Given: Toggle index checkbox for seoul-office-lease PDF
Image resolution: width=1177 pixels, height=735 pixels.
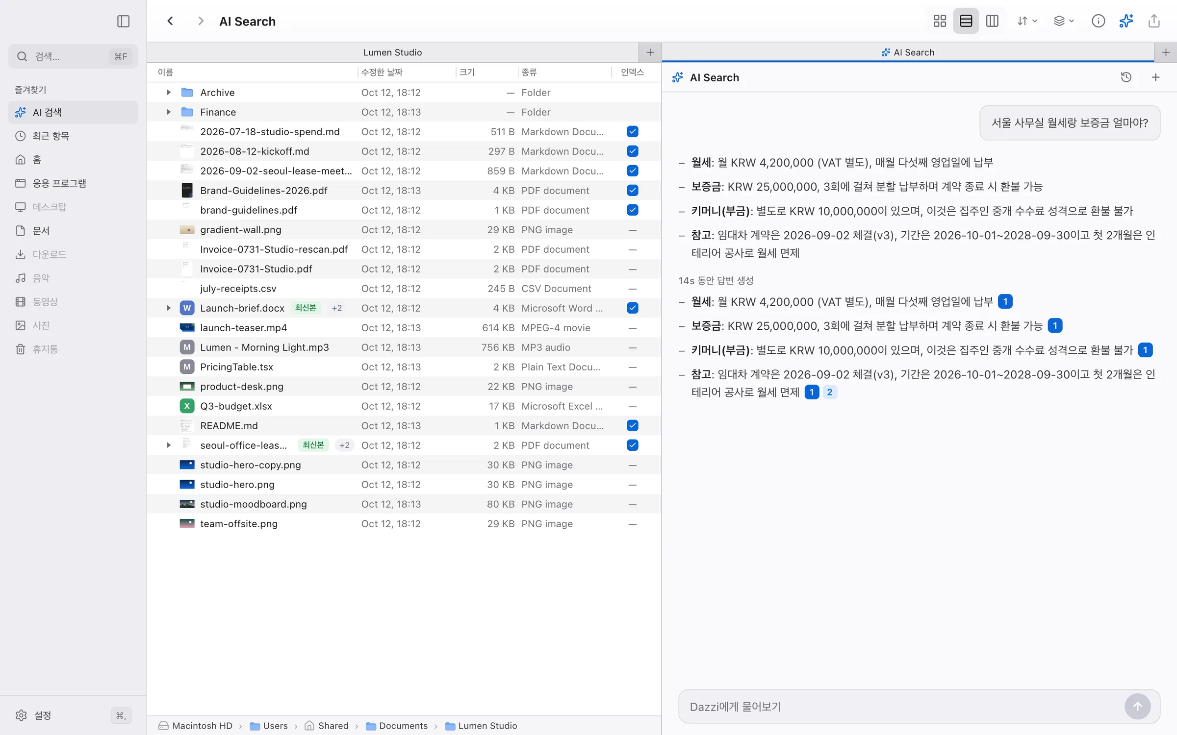Looking at the screenshot, I should tap(632, 445).
